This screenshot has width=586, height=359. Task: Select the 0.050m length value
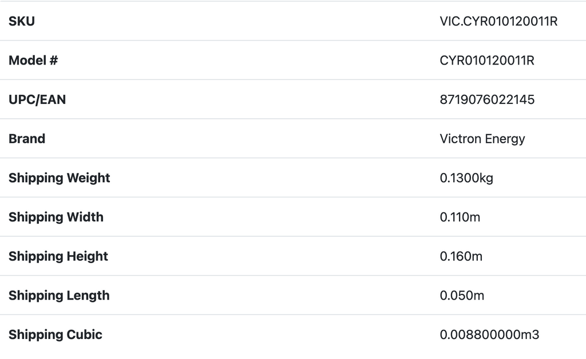click(x=462, y=295)
